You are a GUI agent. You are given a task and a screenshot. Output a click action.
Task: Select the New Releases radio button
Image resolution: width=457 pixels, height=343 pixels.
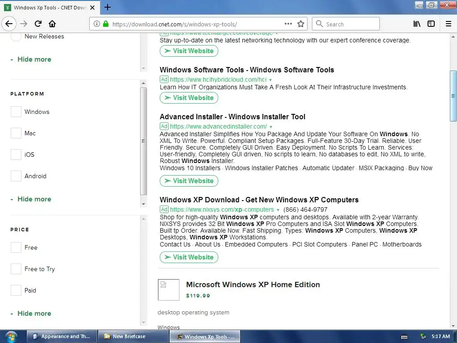pos(16,37)
